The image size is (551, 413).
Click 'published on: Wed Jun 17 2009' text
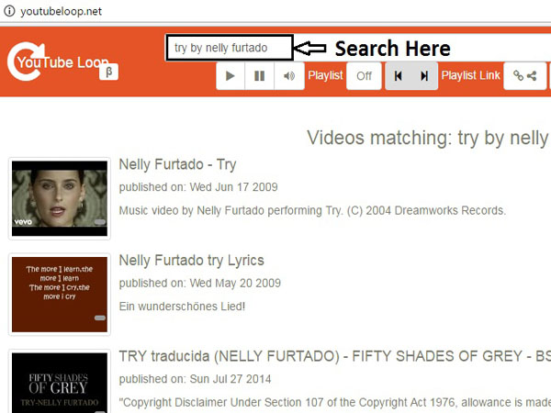click(198, 187)
